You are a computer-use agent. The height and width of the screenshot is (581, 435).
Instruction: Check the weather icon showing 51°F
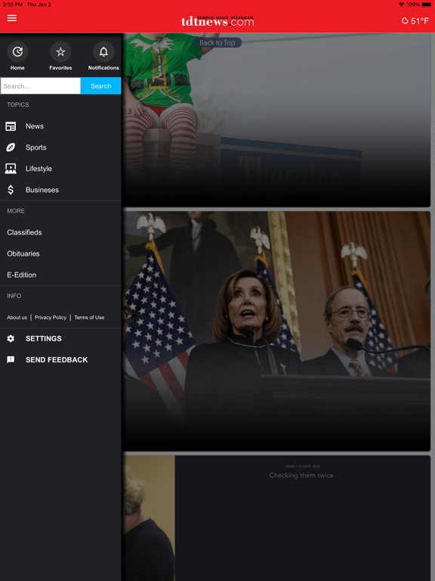(405, 20)
